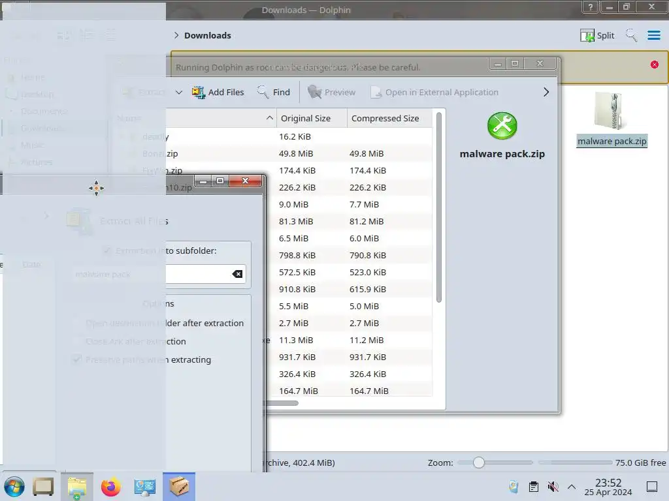The image size is (669, 501).
Task: Click Add Files icon in Ark toolbar
Action: (199, 92)
